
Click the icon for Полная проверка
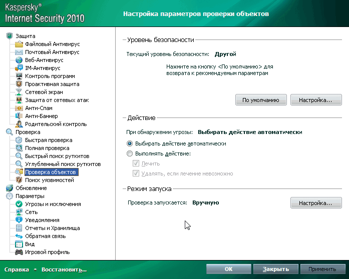[x=19, y=148]
